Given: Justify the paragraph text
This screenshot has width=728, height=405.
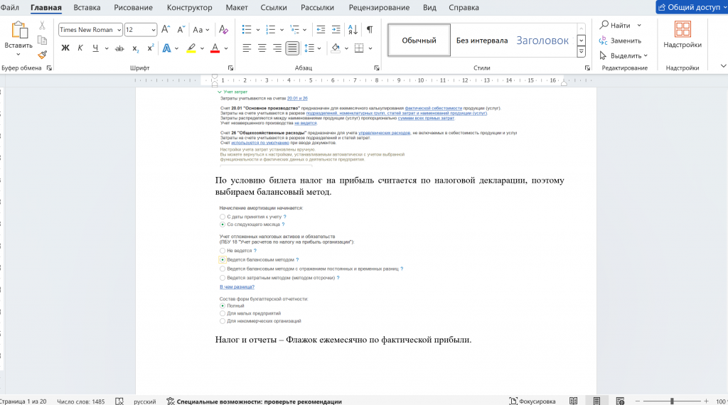Looking at the screenshot, I should (x=292, y=48).
